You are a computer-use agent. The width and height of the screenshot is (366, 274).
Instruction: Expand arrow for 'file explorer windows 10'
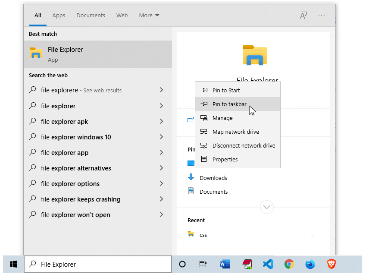coord(161,137)
